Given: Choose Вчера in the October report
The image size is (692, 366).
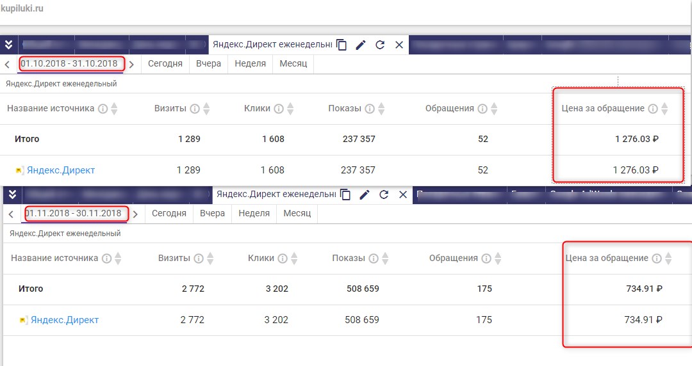Looking at the screenshot, I should point(209,63).
